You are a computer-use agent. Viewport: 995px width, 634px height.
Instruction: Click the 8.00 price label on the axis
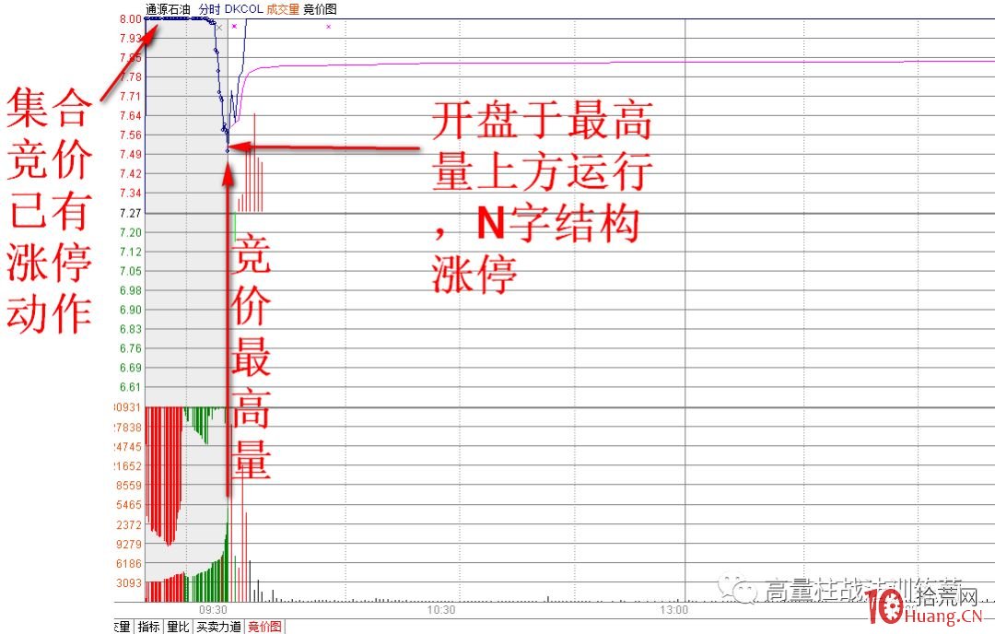[128, 17]
